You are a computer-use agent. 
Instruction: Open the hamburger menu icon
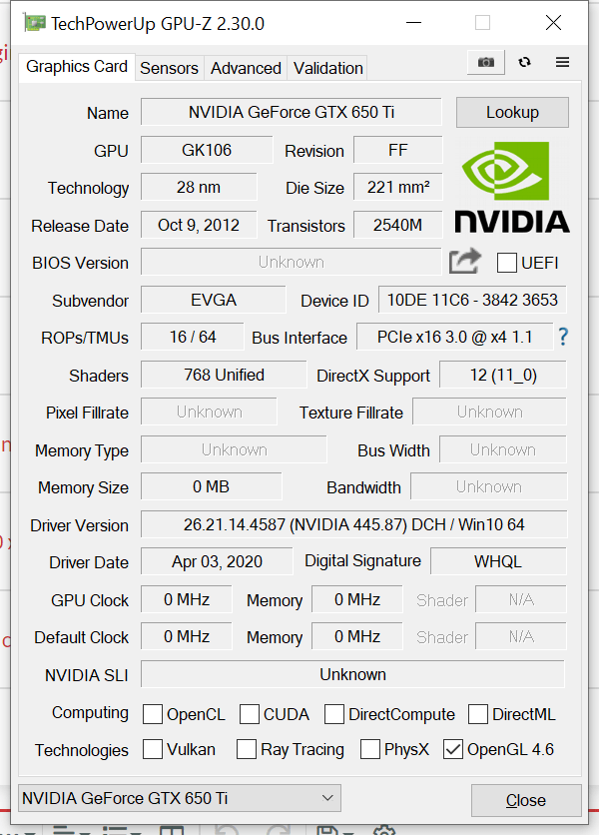tap(562, 62)
